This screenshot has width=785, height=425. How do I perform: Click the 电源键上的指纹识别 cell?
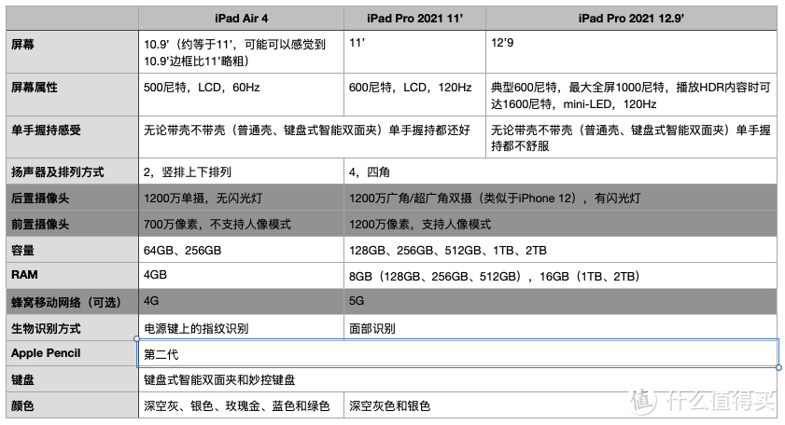click(x=242, y=327)
